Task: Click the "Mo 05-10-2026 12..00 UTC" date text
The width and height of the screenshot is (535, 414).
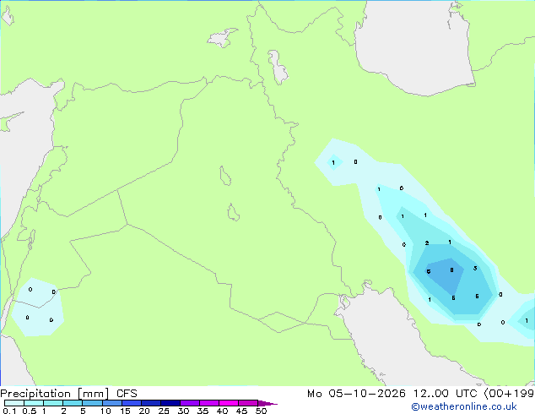Action: pos(392,394)
